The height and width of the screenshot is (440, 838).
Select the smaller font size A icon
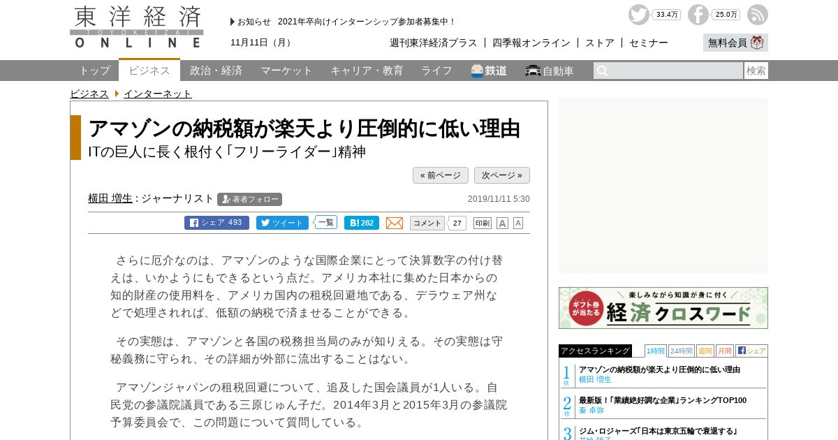pyautogui.click(x=518, y=223)
